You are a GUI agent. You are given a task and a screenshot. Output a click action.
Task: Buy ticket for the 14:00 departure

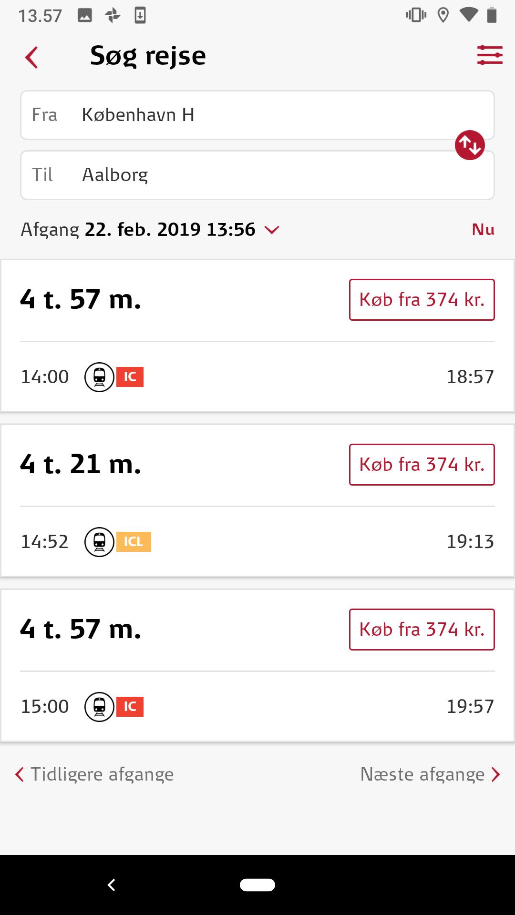tap(422, 300)
